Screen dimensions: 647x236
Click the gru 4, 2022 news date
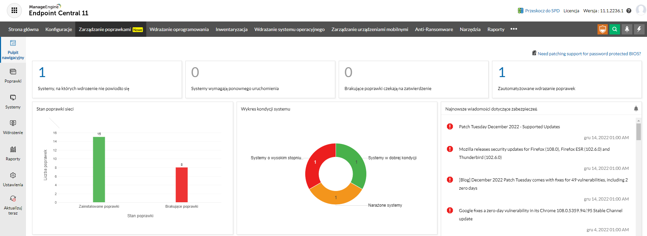coord(608,230)
